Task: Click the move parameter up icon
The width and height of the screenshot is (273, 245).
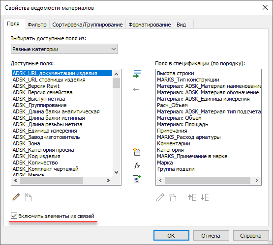Action: [192, 197]
